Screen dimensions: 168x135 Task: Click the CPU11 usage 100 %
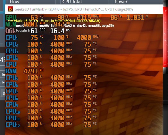coord(35,118)
